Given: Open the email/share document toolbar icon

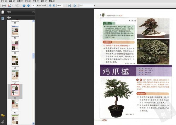Looking at the screenshot, I should tap(9, 5).
